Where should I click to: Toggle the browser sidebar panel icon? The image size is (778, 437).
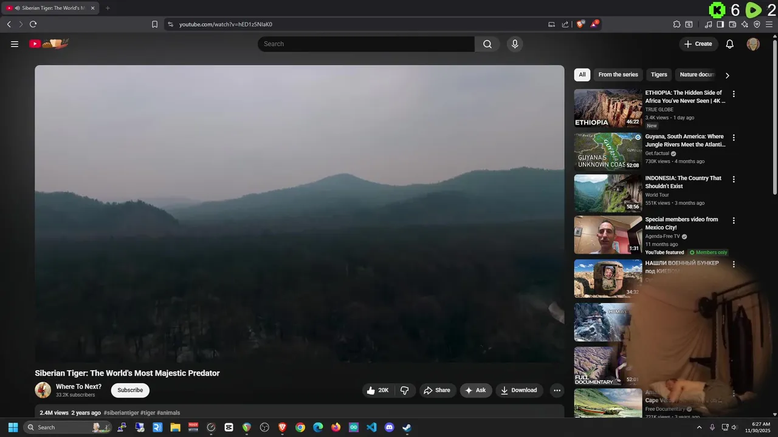pos(720,24)
